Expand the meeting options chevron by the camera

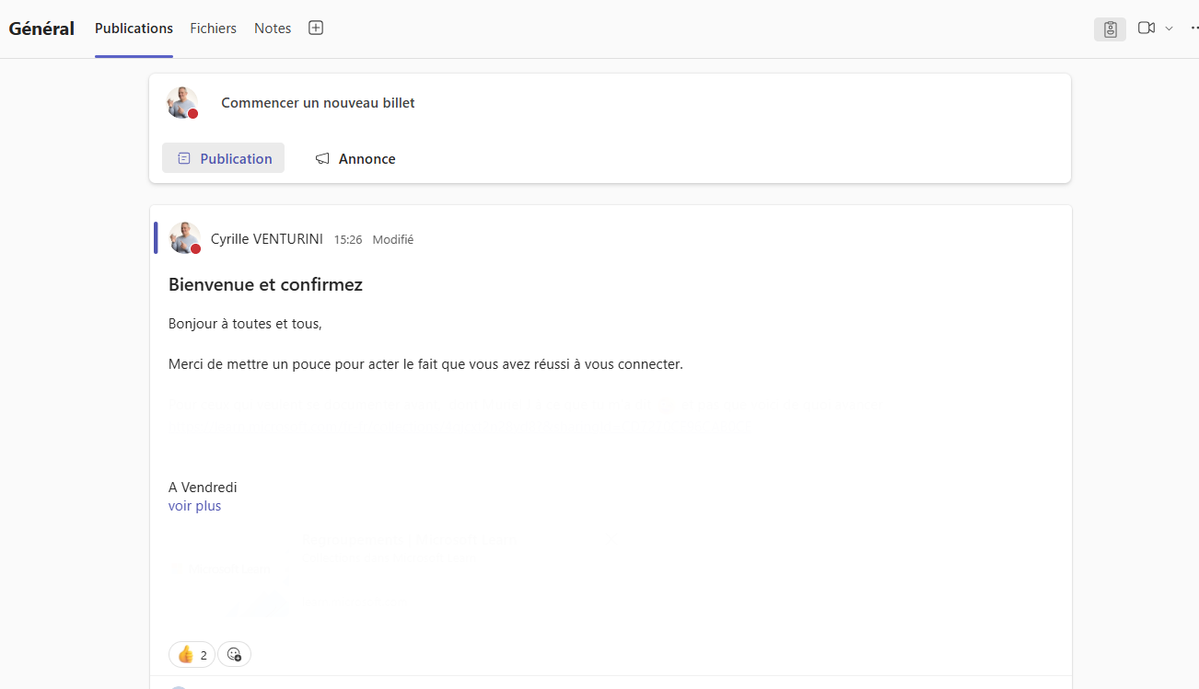click(x=1170, y=29)
